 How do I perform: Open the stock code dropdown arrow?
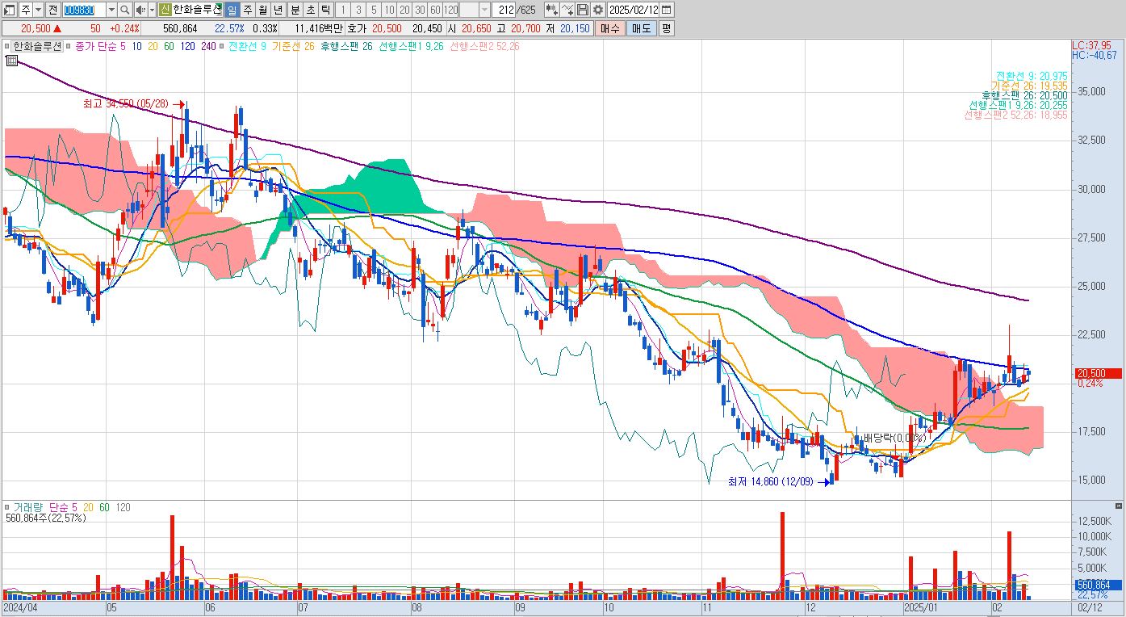(x=111, y=10)
